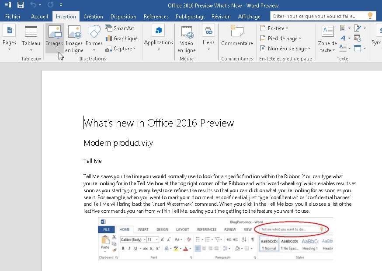Click the lightbulb icon in the Tell Me box
The width and height of the screenshot is (382, 271).
(x=370, y=16)
